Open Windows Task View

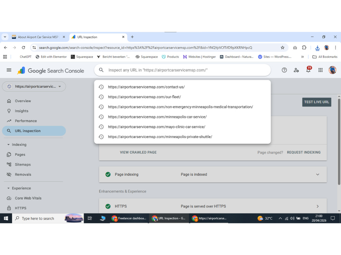90,218
